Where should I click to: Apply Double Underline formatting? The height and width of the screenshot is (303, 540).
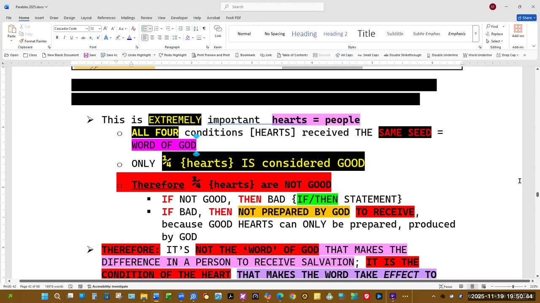pos(442,55)
